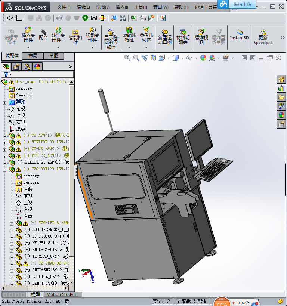Click the Edit Appearance color sphere
This screenshot has width=287, height=306.
coord(203,58)
